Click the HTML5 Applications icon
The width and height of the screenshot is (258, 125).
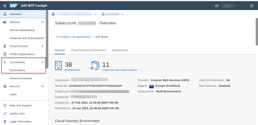click(x=5, y=54)
